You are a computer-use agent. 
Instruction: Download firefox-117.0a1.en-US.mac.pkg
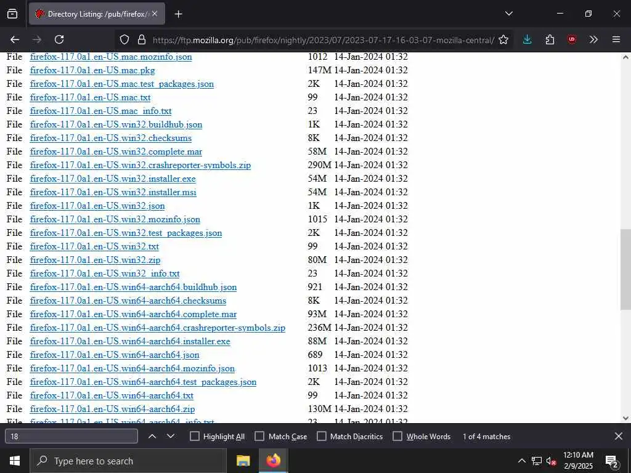click(x=92, y=70)
